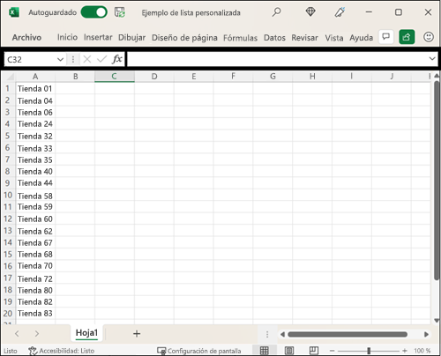Open the comments speech bubble icon
The height and width of the screenshot is (356, 441).
coord(386,37)
